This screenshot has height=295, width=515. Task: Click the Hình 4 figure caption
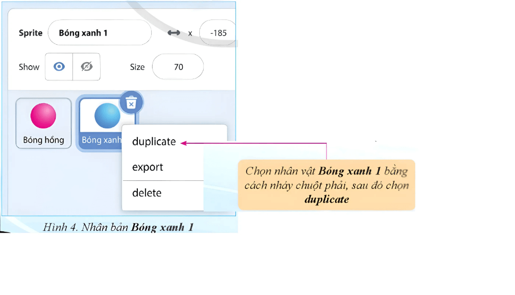click(x=118, y=226)
